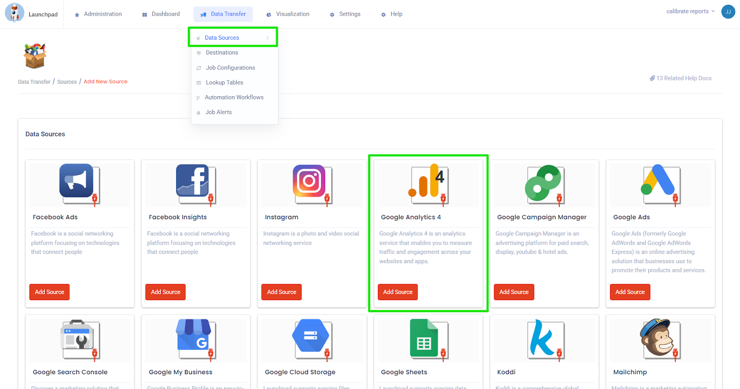This screenshot has width=740, height=389.
Task: Open the Settings menu
Action: pyautogui.click(x=345, y=14)
